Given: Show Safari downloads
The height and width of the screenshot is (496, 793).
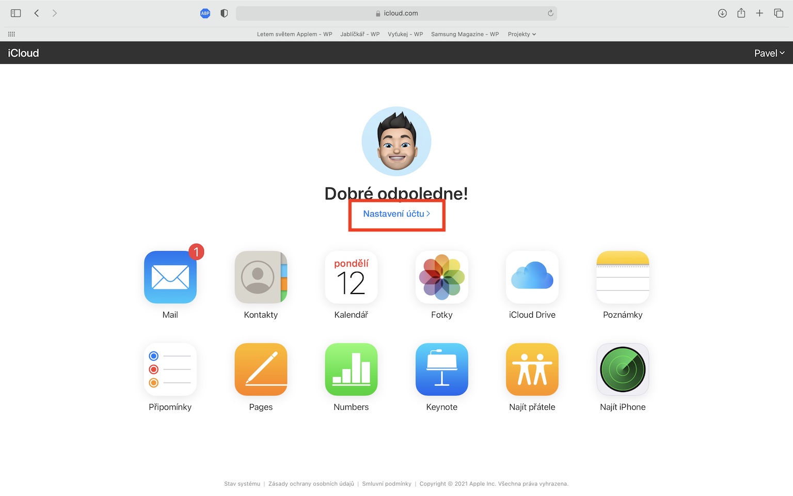Looking at the screenshot, I should coord(722,13).
